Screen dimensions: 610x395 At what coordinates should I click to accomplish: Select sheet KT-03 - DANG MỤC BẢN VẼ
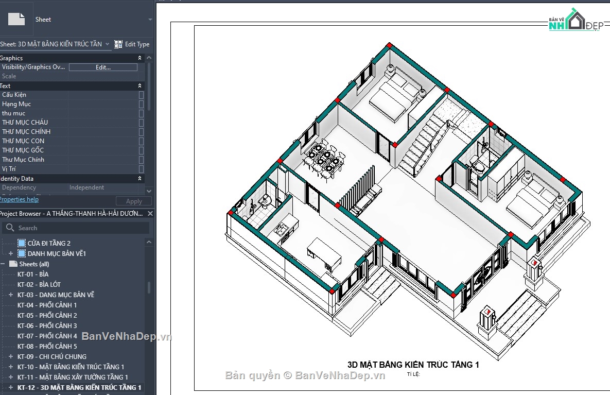pyautogui.click(x=56, y=295)
